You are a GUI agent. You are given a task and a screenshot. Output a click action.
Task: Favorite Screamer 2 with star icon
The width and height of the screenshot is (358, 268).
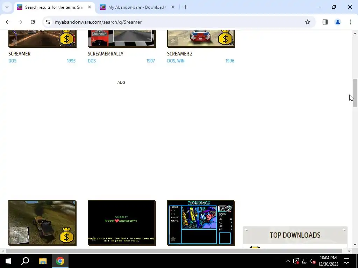(173, 41)
